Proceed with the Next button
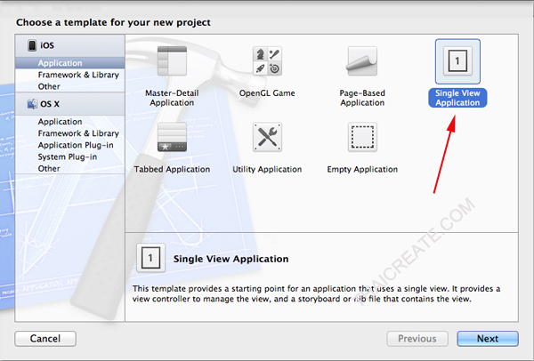534x361 pixels. tap(488, 339)
